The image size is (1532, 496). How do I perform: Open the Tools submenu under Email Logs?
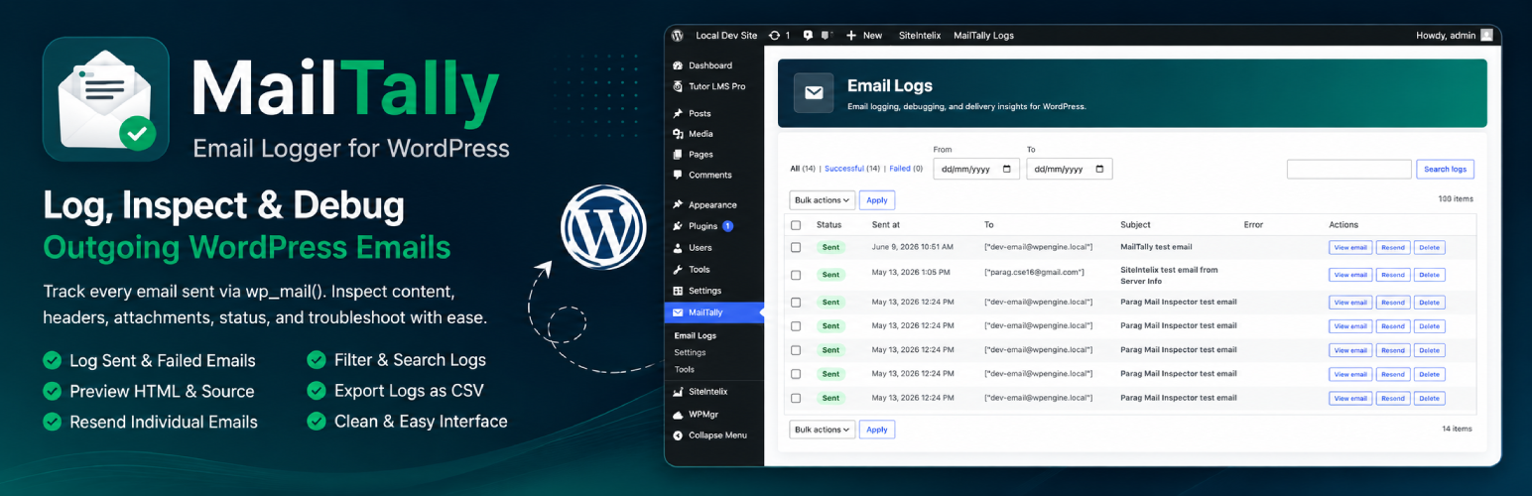point(685,369)
